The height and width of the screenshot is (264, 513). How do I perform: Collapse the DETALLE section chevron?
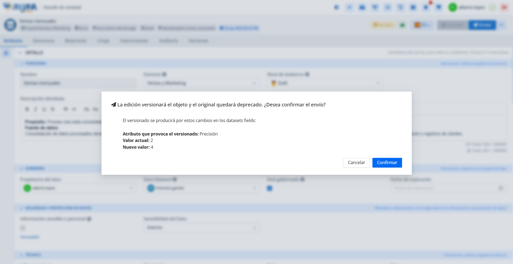click(x=20, y=53)
